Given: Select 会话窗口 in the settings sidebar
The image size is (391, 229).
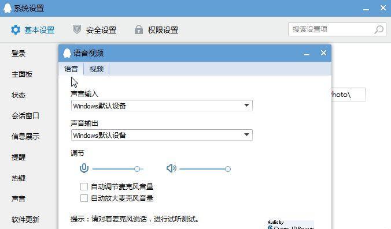Looking at the screenshot, I should tap(25, 115).
